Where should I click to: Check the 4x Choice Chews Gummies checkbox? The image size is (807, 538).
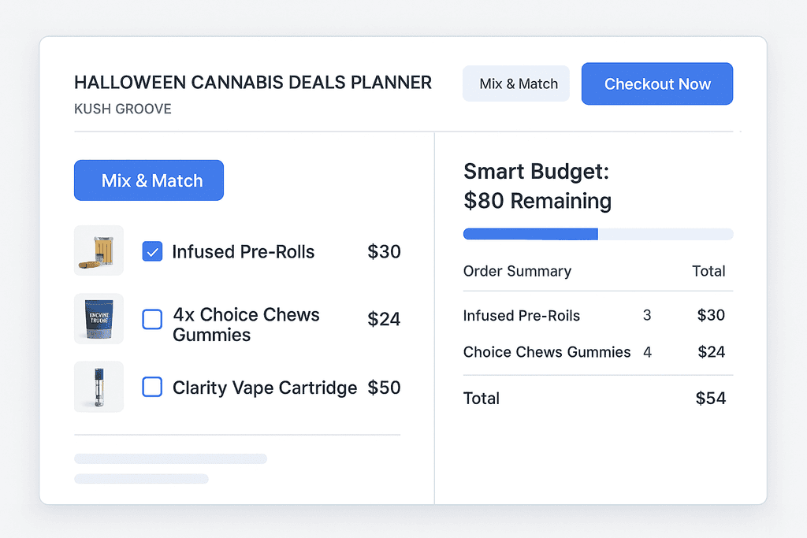[152, 319]
